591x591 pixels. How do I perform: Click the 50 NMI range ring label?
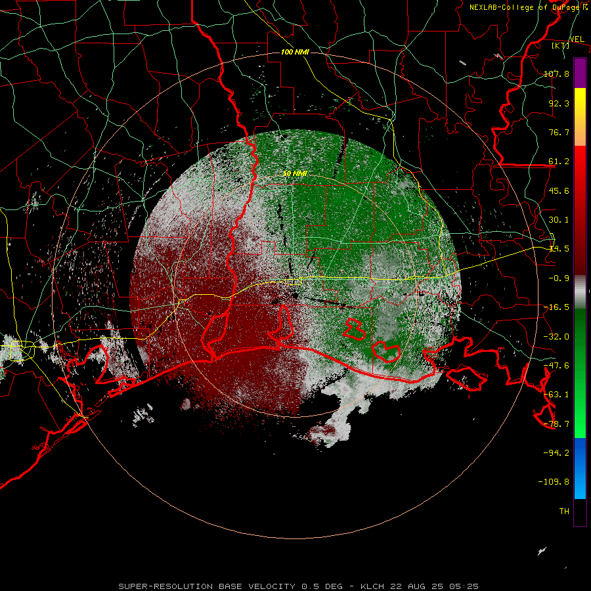click(295, 173)
